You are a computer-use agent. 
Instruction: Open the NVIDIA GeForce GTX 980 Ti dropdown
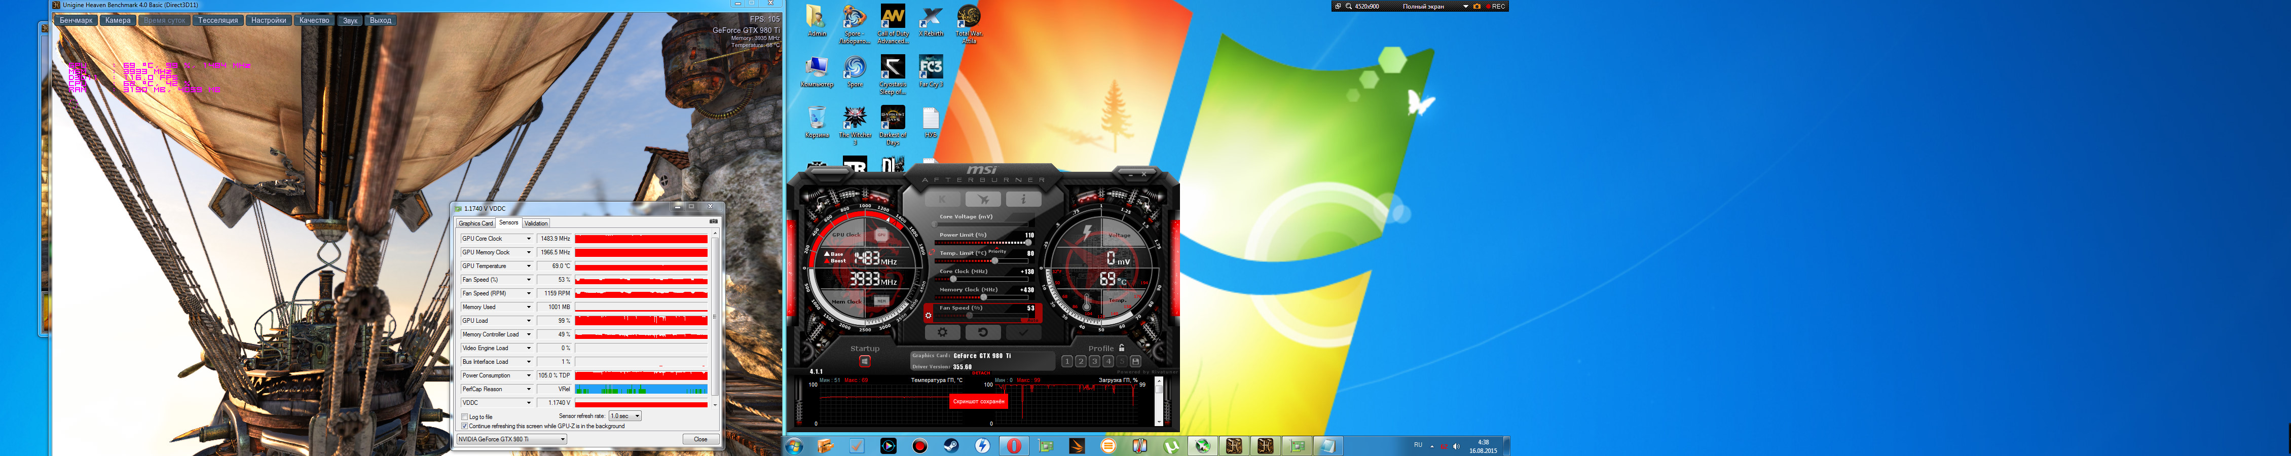point(511,439)
